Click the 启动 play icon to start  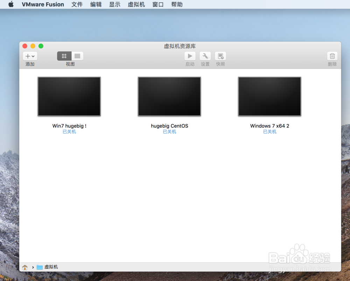(x=190, y=56)
